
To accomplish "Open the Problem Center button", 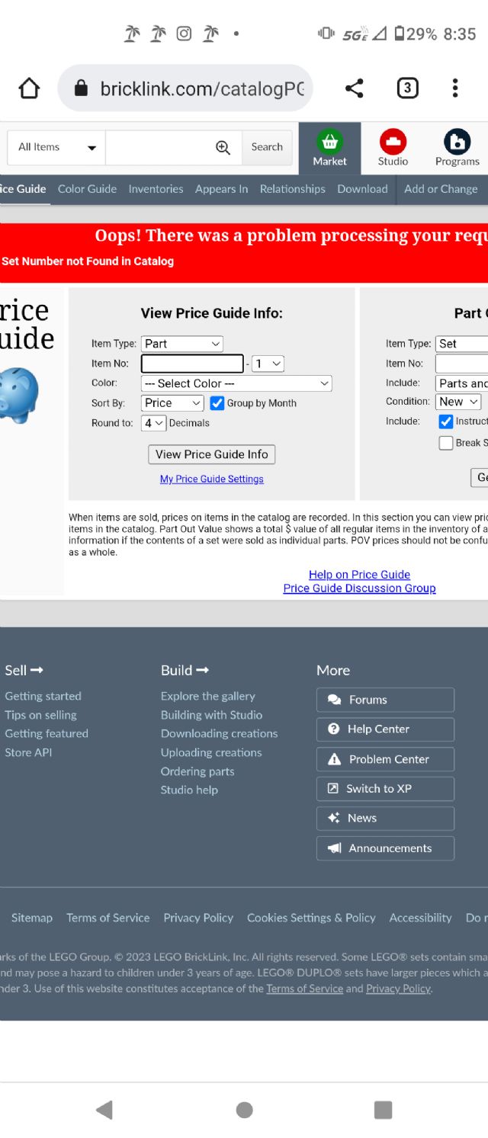I will [385, 759].
